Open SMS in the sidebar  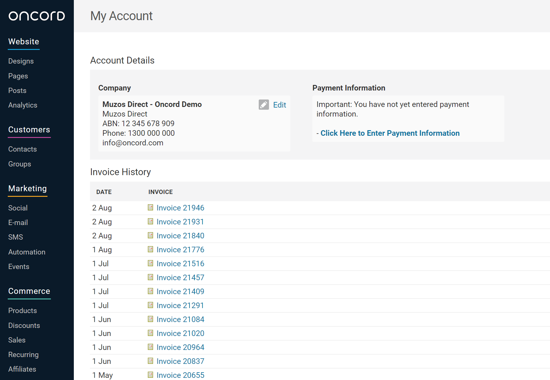point(16,237)
